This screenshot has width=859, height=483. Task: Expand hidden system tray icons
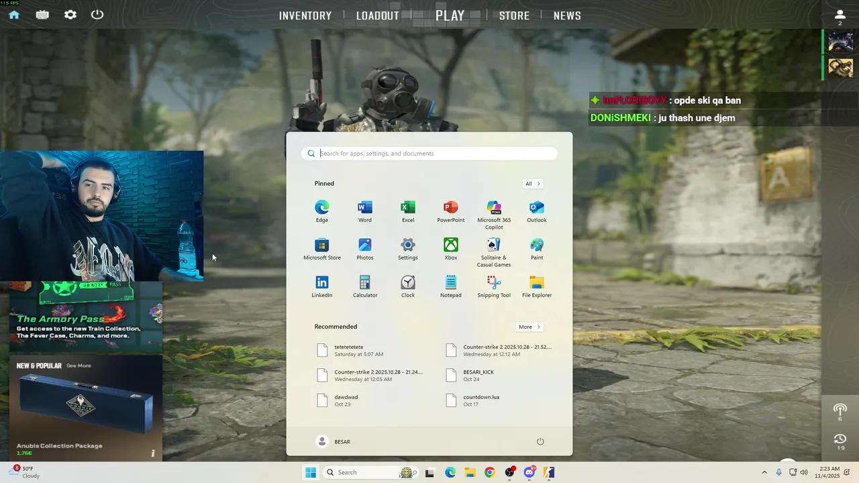pyautogui.click(x=764, y=472)
